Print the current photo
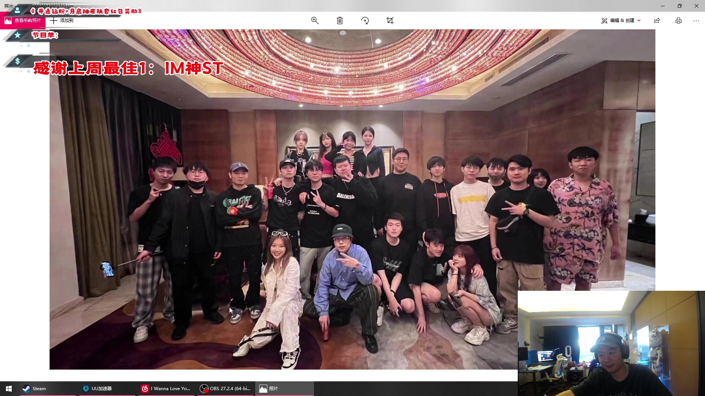The height and width of the screenshot is (396, 705). coord(678,21)
